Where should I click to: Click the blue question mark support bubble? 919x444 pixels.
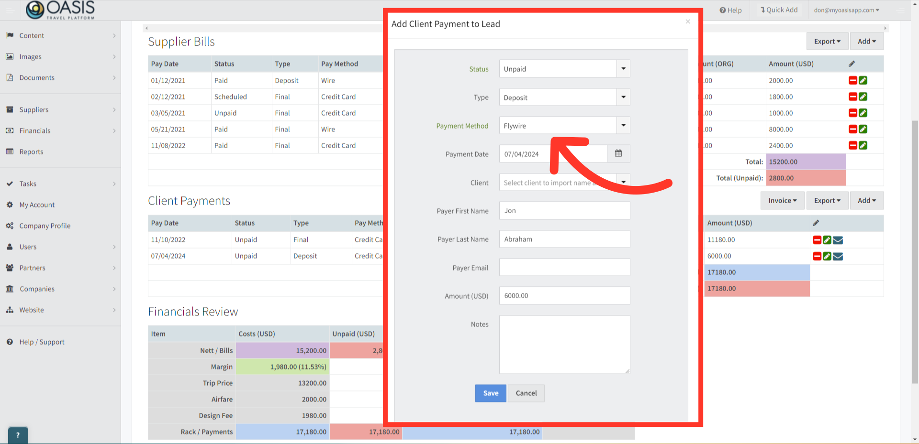coord(18,435)
